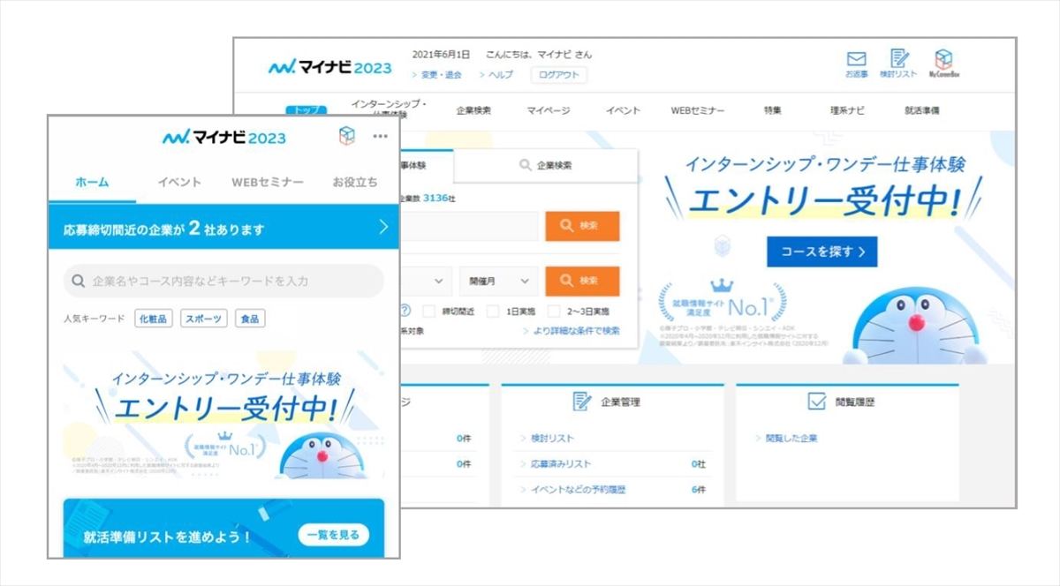1060x586 pixels.
Task: Open 検討リスト icon in desktop header
Action: click(898, 64)
